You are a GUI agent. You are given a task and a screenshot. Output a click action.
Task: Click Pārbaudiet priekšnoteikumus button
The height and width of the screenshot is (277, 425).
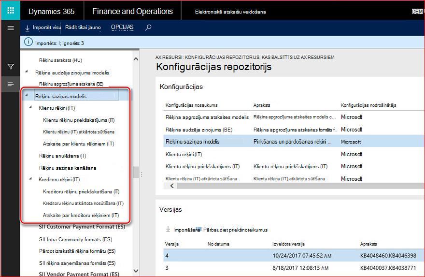tap(235, 230)
